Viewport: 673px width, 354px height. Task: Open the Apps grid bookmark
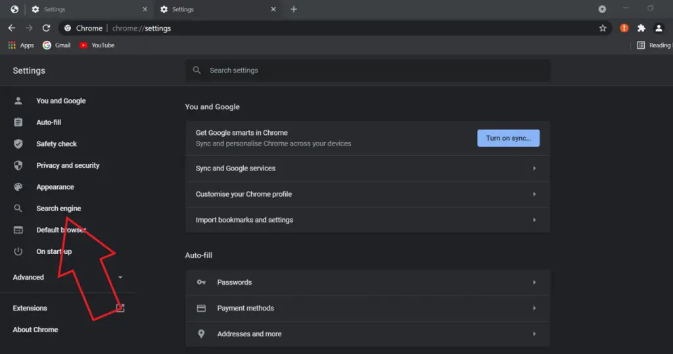point(20,45)
